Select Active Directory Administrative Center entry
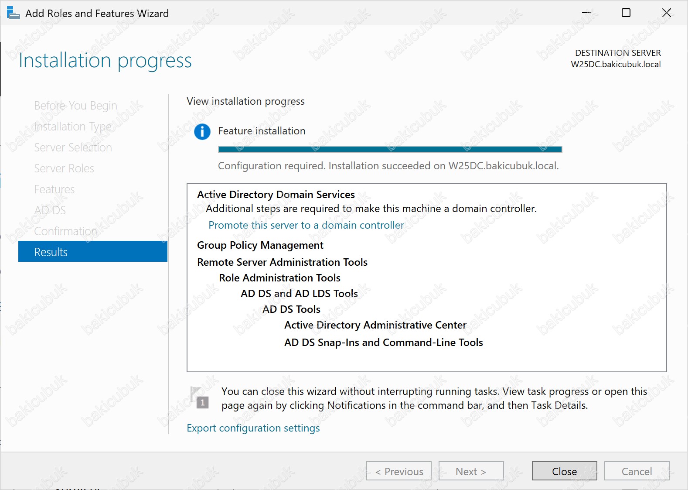This screenshot has width=688, height=490. click(x=375, y=325)
